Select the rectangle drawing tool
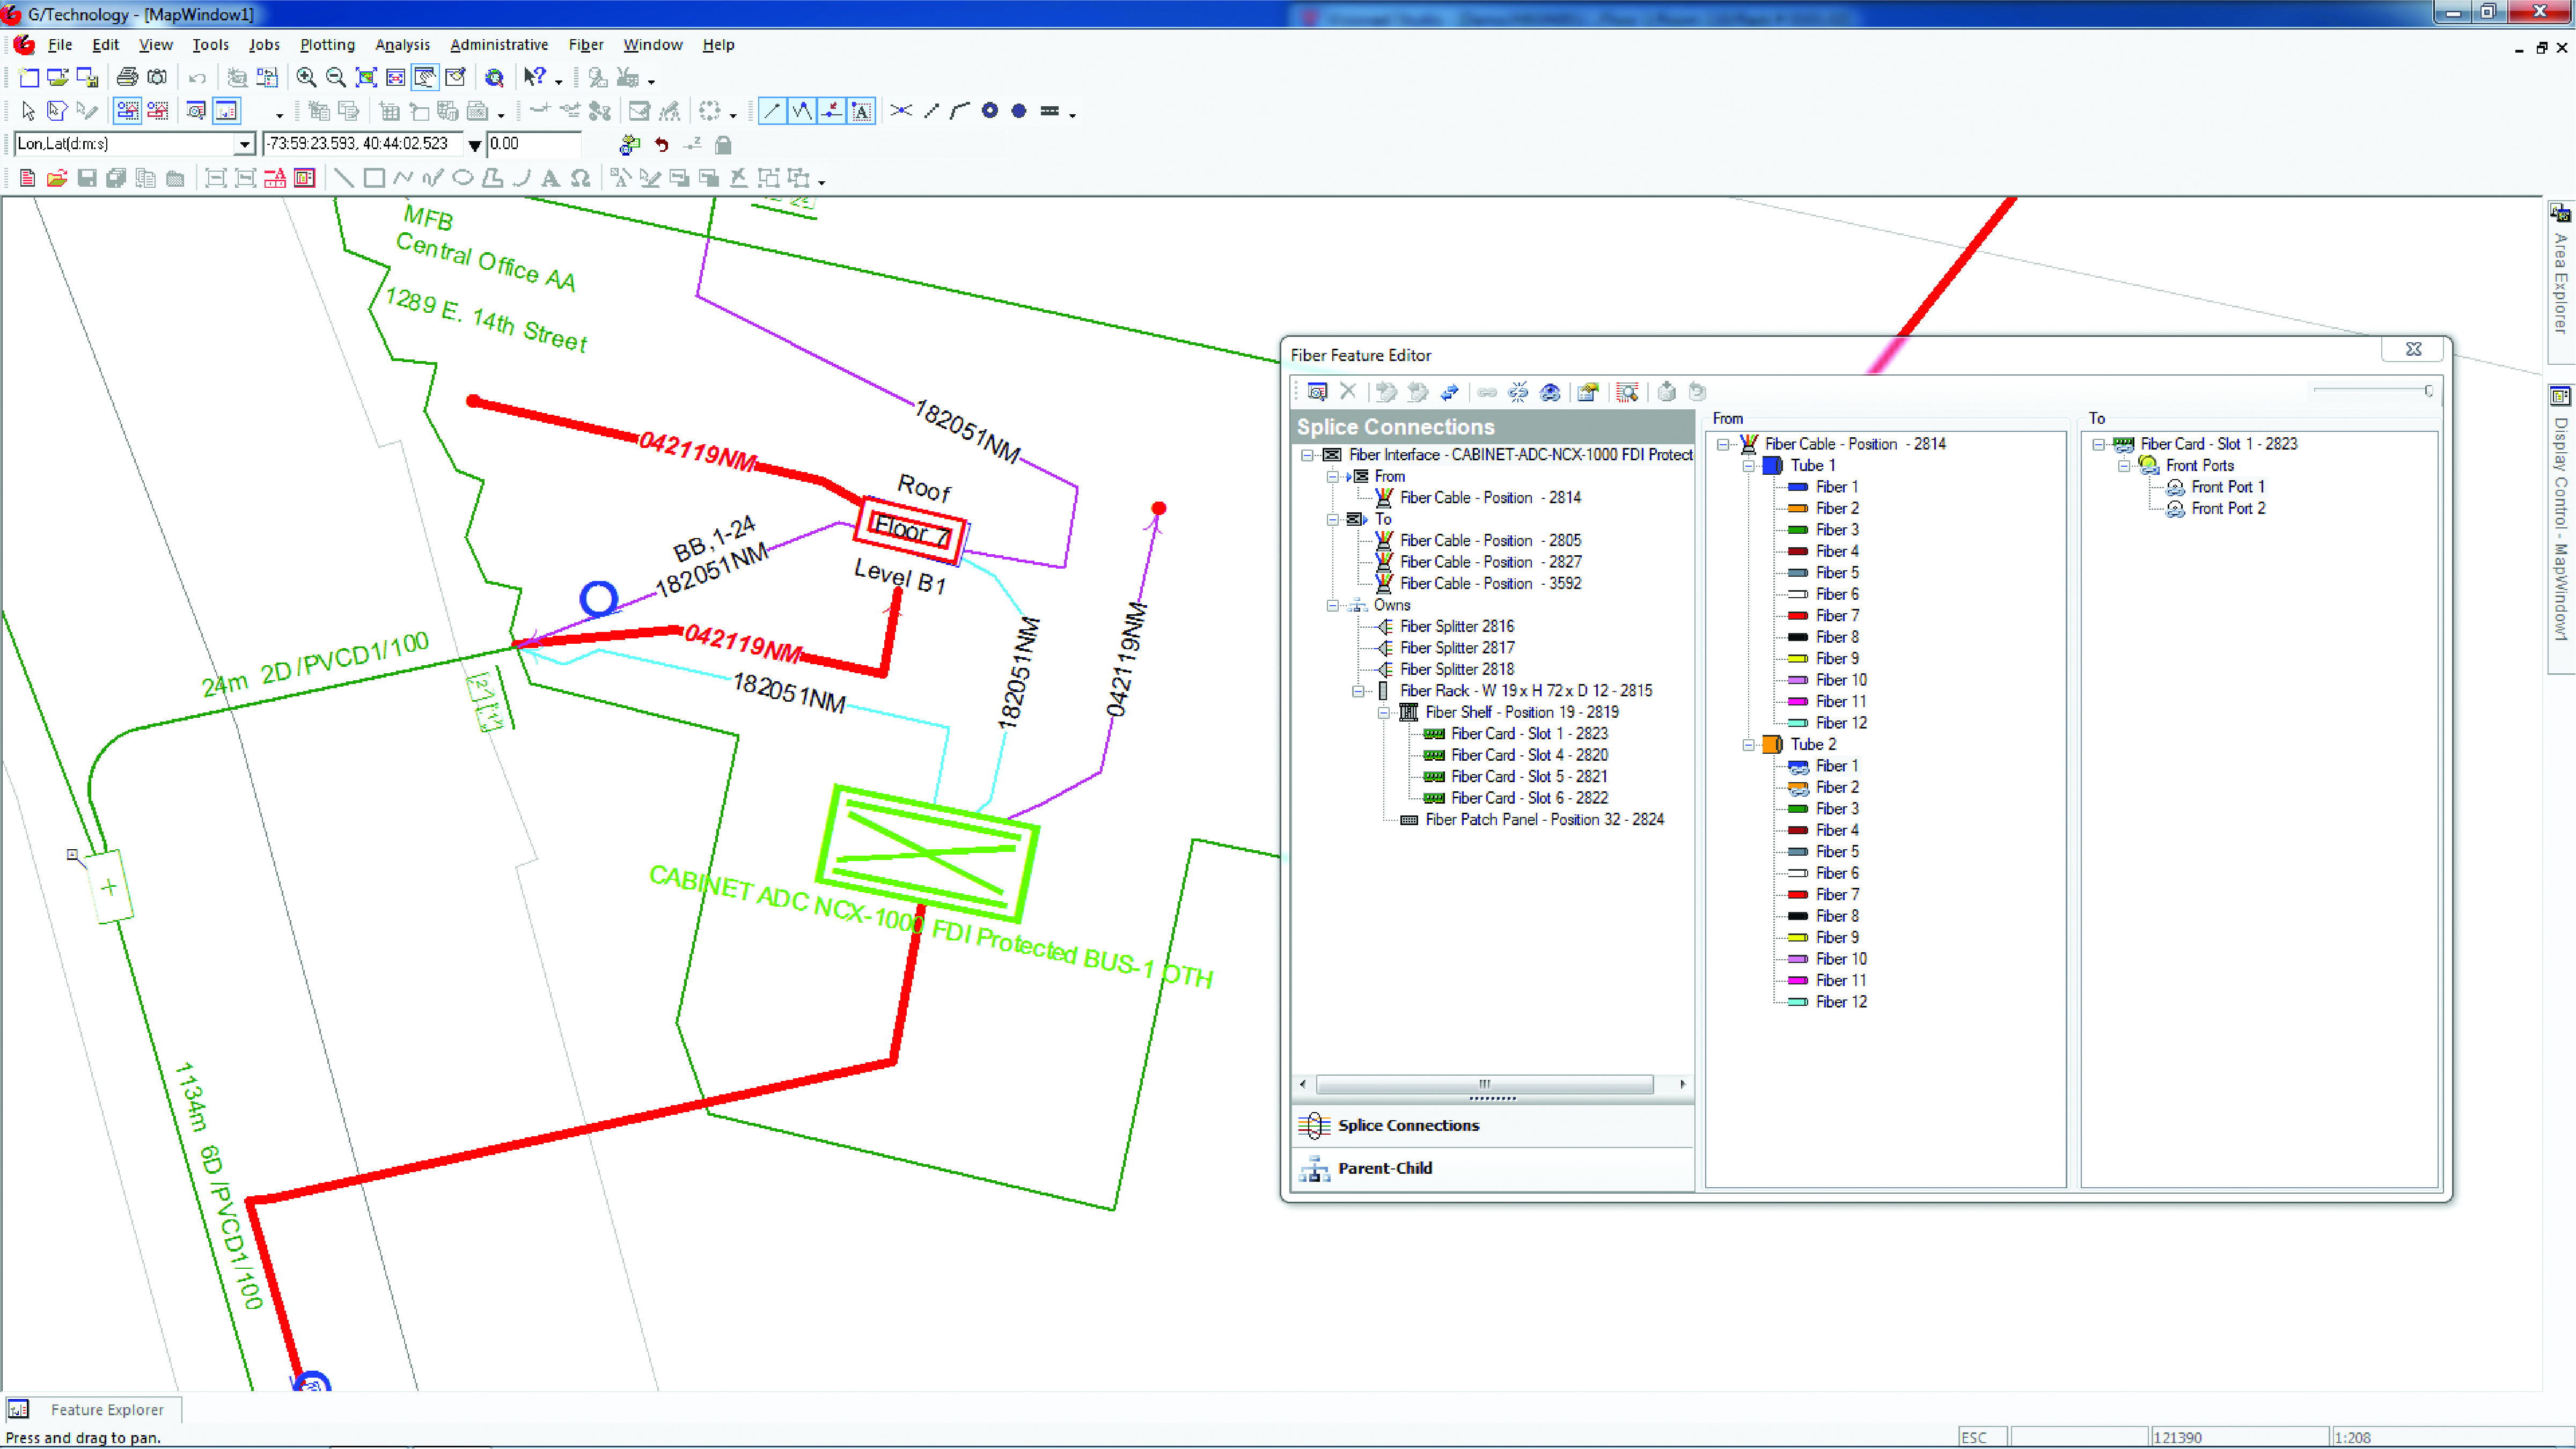Image resolution: width=2576 pixels, height=1449 pixels. coord(374,179)
